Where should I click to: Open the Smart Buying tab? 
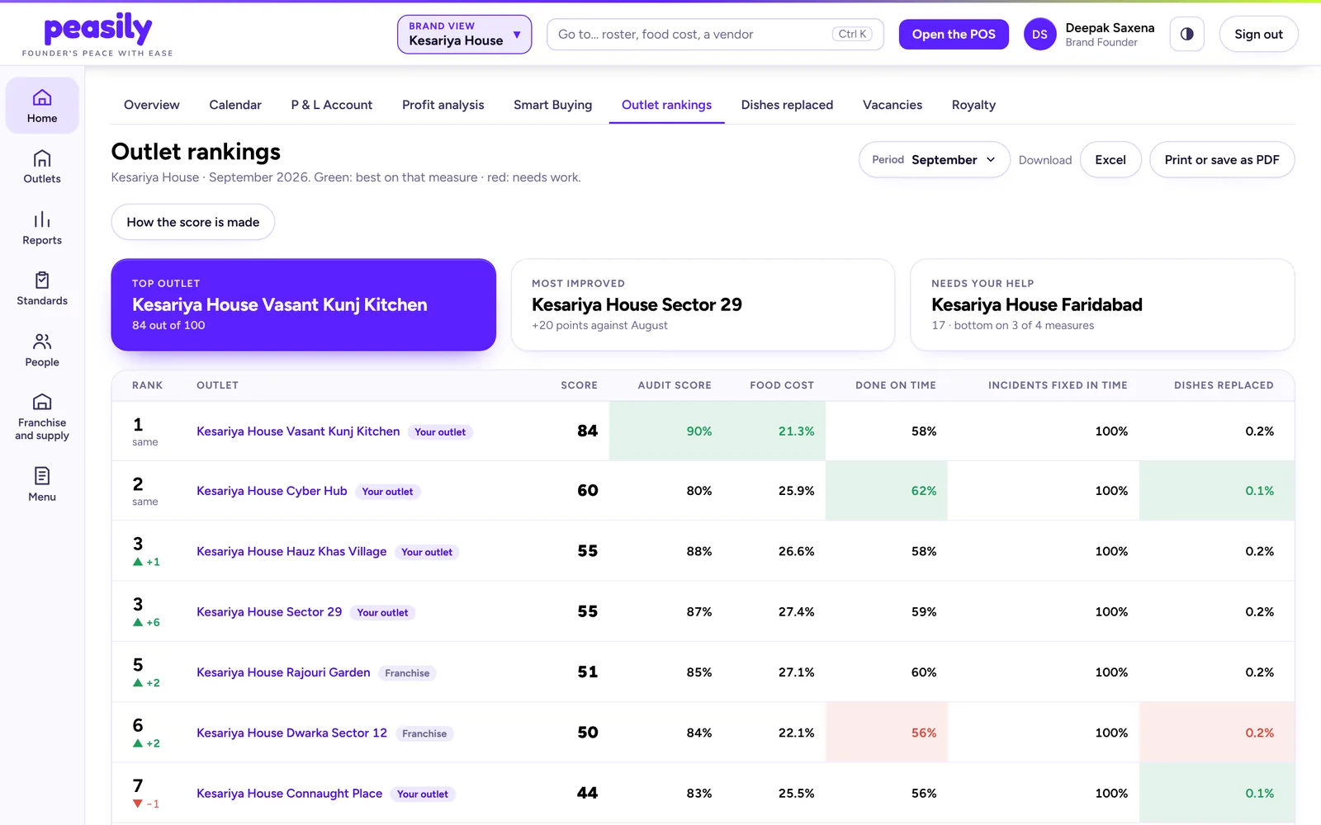point(553,105)
